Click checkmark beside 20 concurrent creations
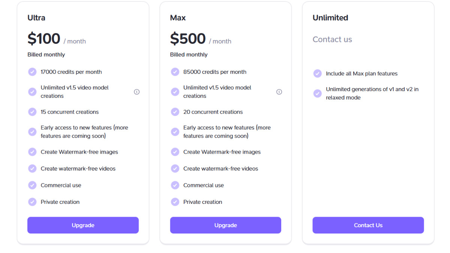 (x=175, y=112)
